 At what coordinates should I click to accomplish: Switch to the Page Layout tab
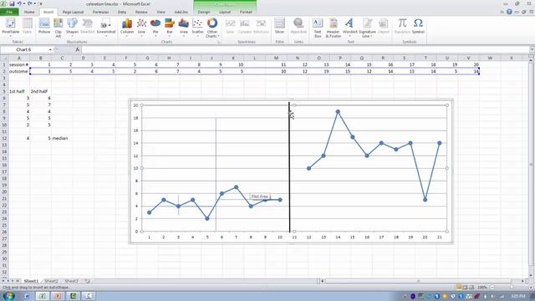[73, 12]
